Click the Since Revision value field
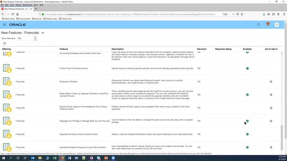Viewport: 287px width, 161px height. (26, 38)
